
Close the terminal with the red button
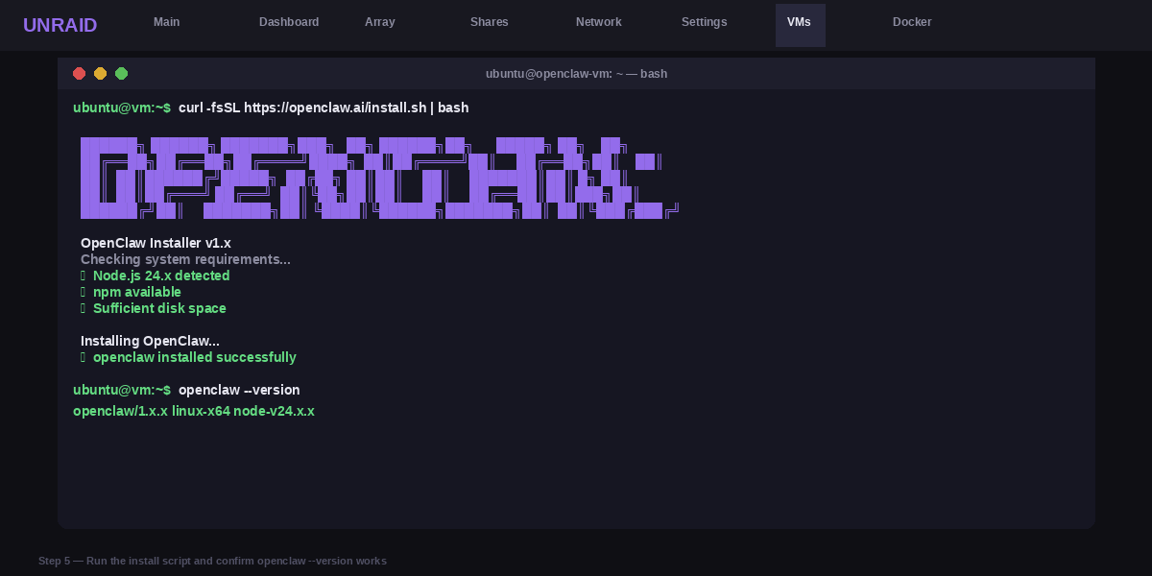[x=80, y=74]
